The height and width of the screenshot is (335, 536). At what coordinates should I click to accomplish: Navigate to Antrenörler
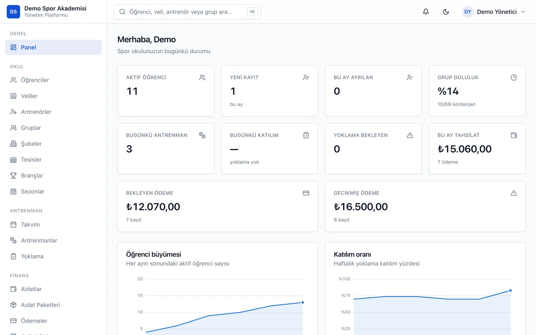tap(54, 112)
